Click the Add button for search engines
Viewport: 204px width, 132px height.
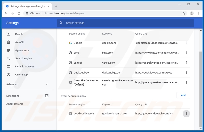click(183, 95)
